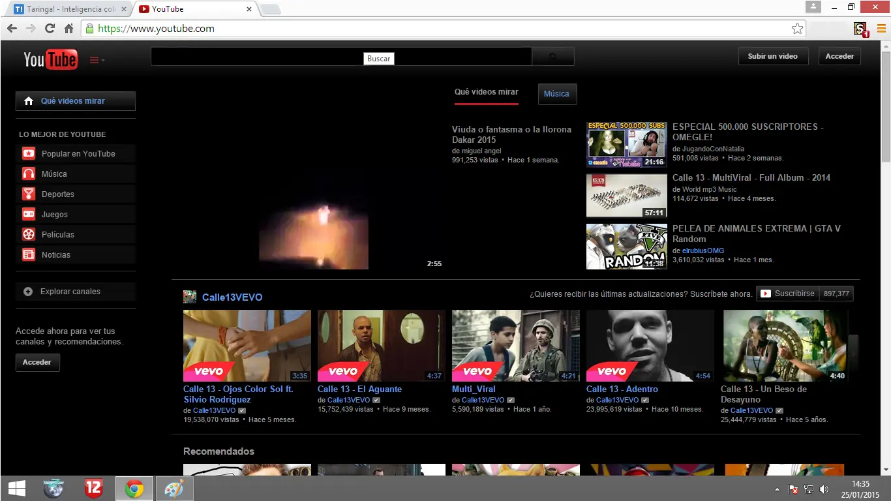Screen dimensions: 891x501
Task: Click the browser forward arrow
Action: [31, 29]
